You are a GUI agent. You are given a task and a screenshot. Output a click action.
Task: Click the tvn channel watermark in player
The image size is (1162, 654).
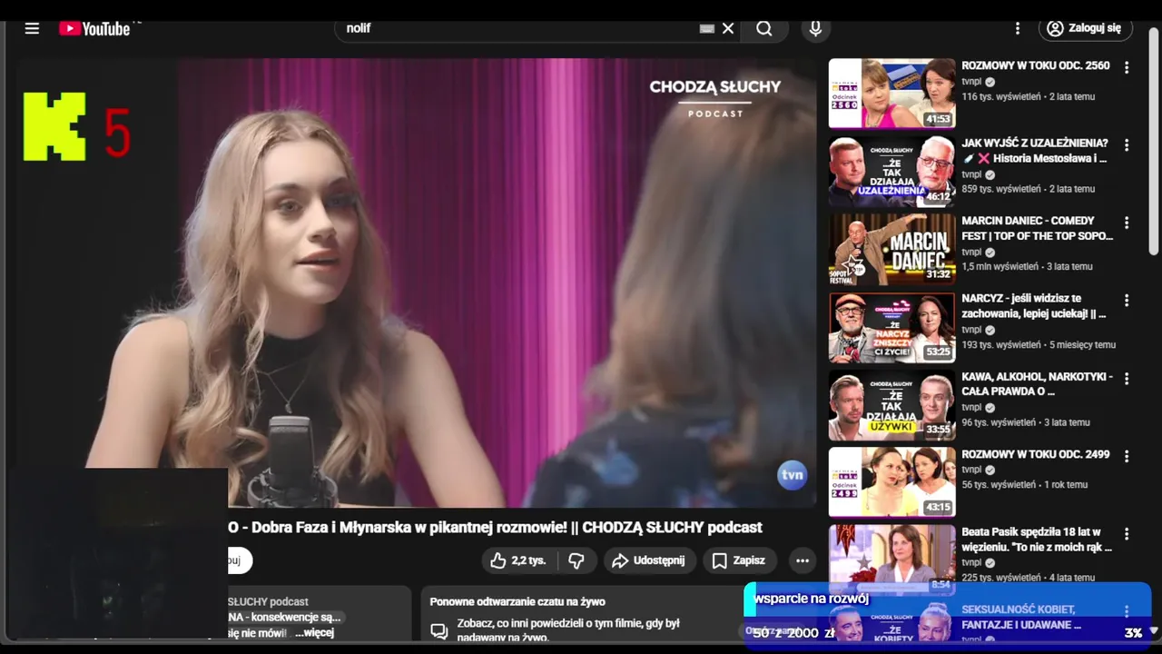[793, 475]
